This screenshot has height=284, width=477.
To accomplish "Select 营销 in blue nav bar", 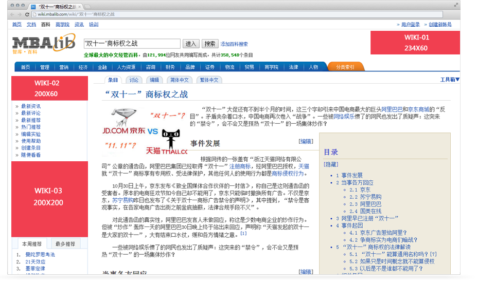I will pyautogui.click(x=64, y=67).
